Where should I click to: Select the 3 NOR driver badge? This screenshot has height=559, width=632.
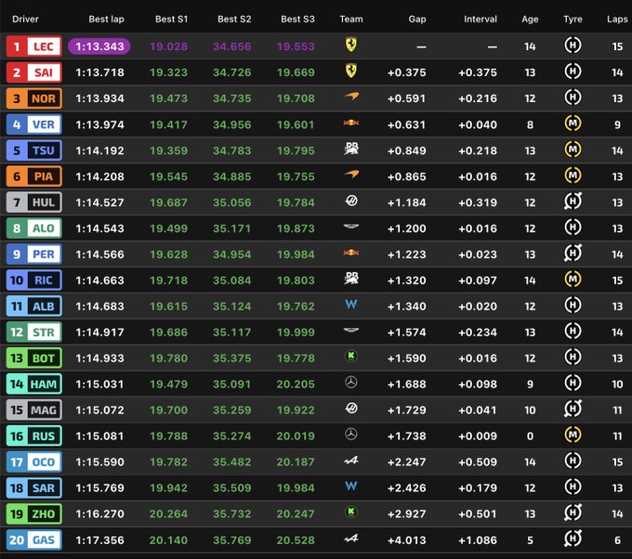pyautogui.click(x=33, y=98)
